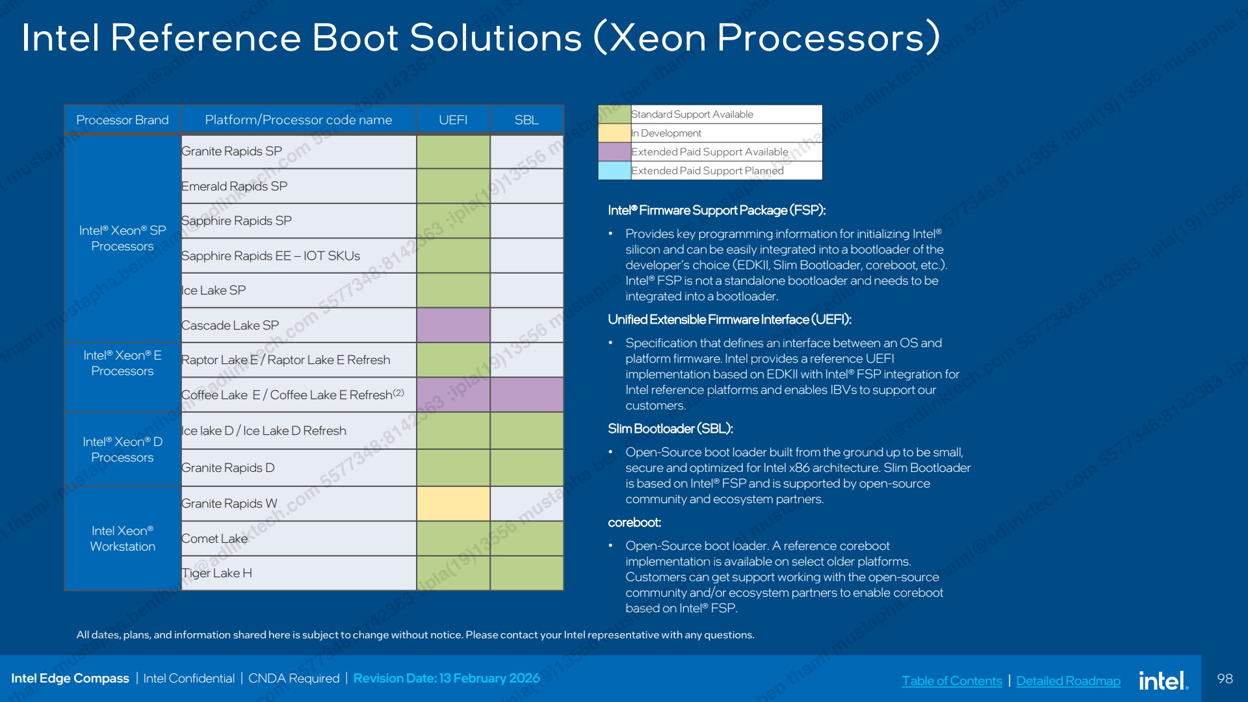Click the cyan Extended Paid Support Planned swatch
The width and height of the screenshot is (1248, 702).
(x=614, y=170)
